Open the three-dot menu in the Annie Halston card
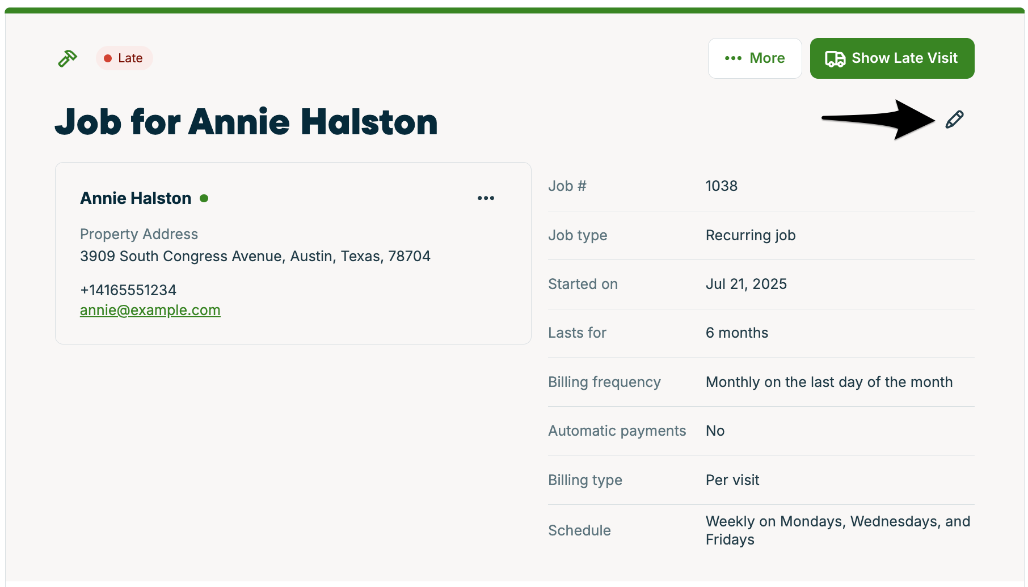The width and height of the screenshot is (1028, 587). pyautogui.click(x=486, y=198)
